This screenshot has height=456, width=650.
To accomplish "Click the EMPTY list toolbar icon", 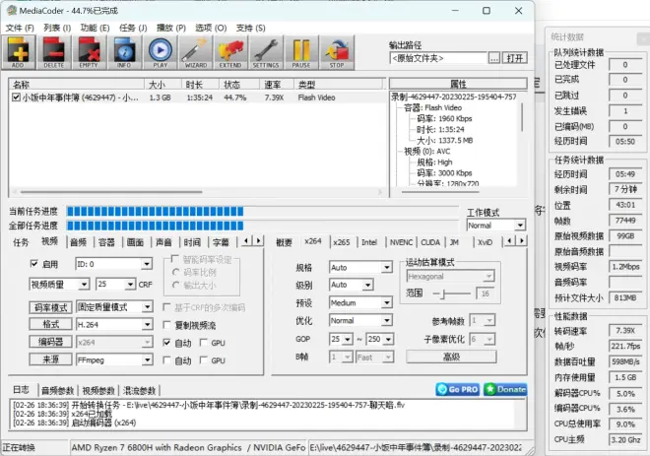I will tap(89, 52).
